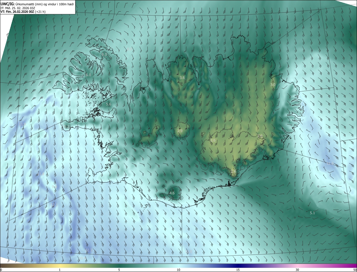Viewport: 357px width, 272px height.
Task: Click the "30" tick on the color scale
Action: (x=297, y=270)
